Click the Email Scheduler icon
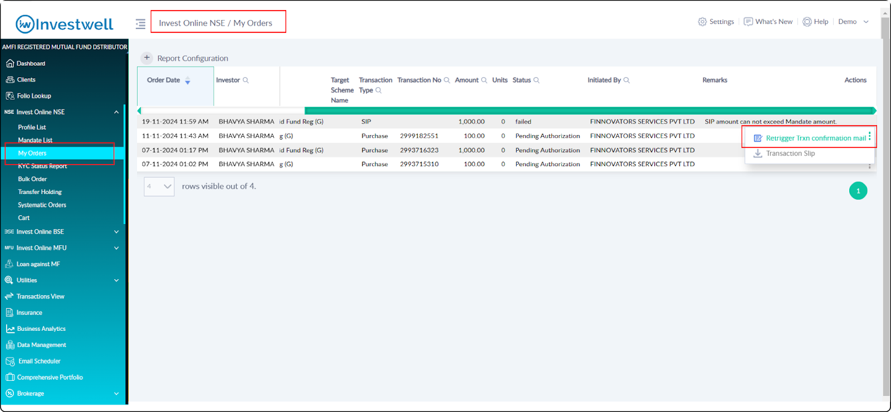Screen dimensions: 891x412 (x=10, y=361)
